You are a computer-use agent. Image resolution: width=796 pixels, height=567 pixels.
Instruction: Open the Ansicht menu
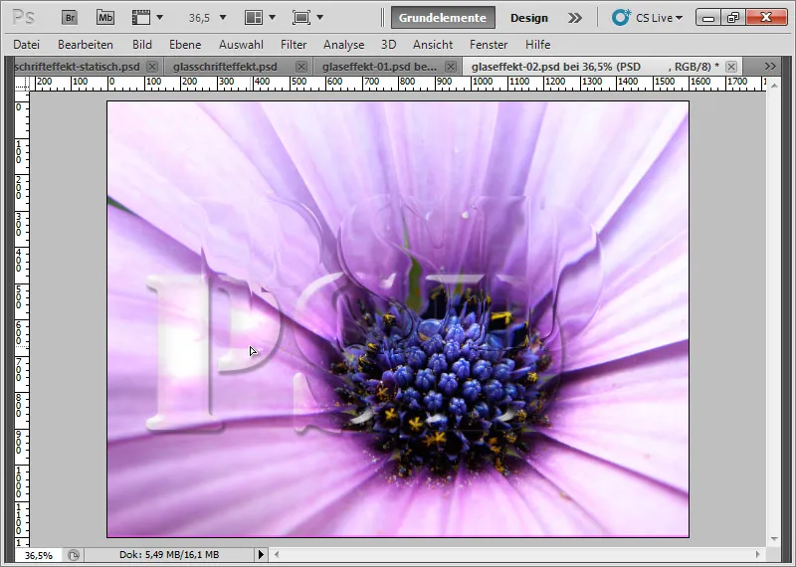[433, 45]
